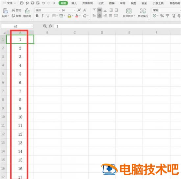Click the Increase indent icon
Viewport: 181px width, 179px height.
click(x=116, y=10)
